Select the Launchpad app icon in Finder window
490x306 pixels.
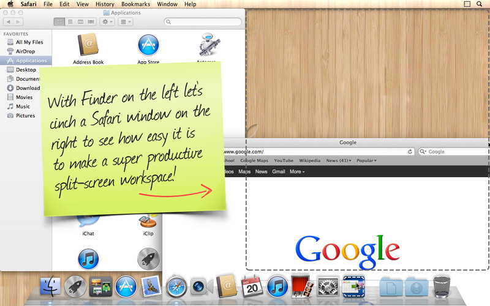pos(148,259)
